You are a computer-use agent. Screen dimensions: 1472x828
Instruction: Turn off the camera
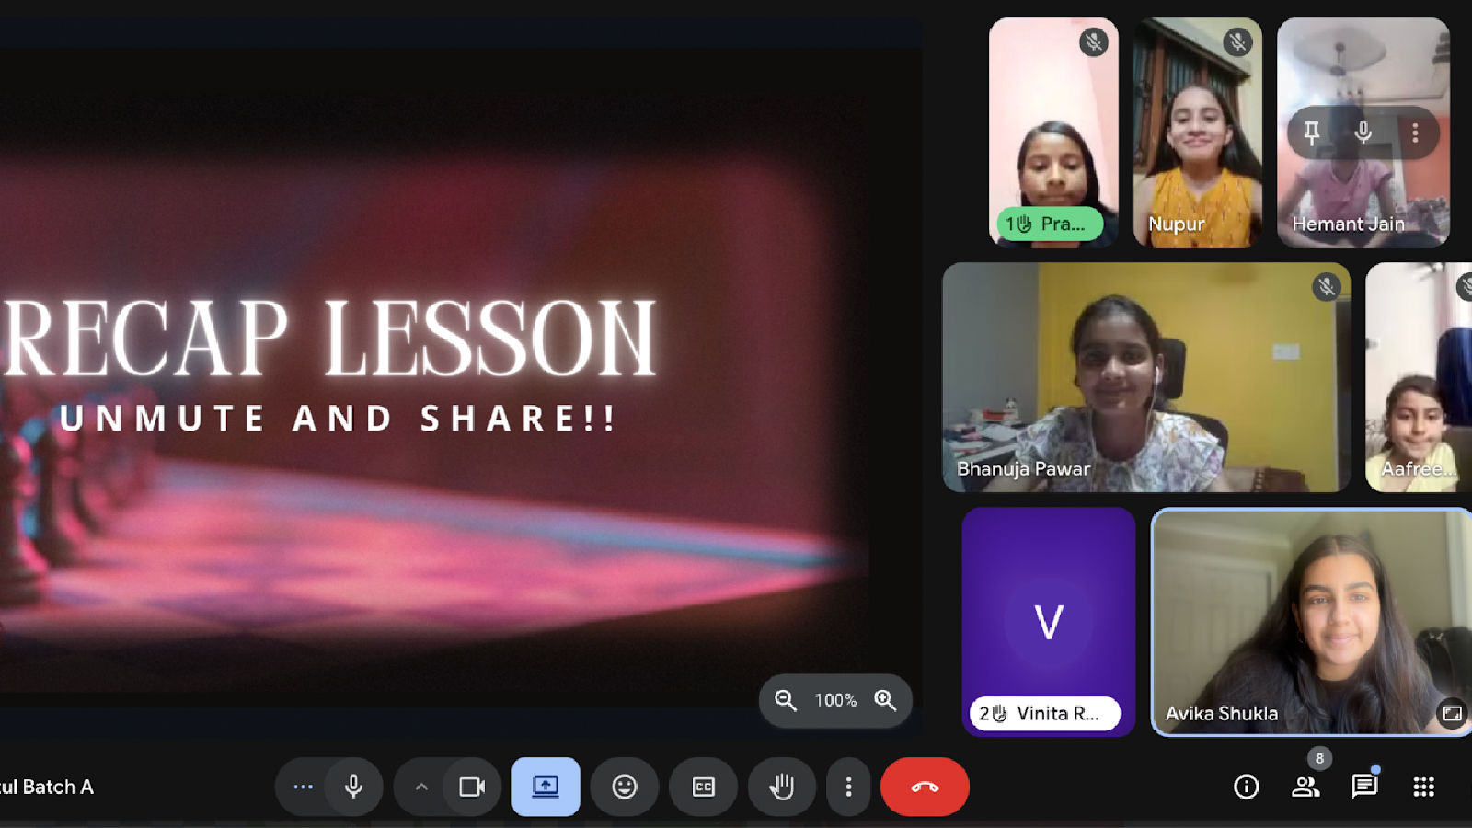click(x=472, y=787)
